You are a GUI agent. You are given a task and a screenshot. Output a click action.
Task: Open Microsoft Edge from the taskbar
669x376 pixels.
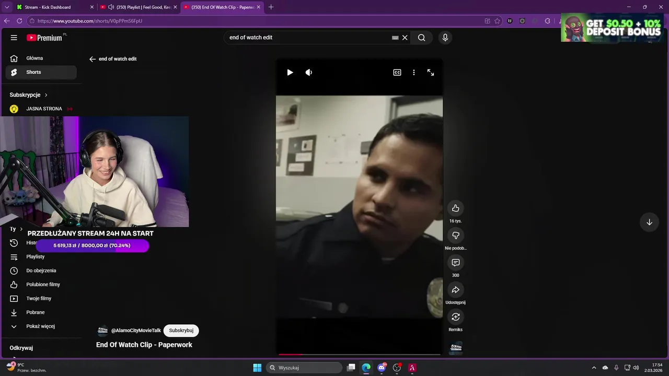(366, 368)
